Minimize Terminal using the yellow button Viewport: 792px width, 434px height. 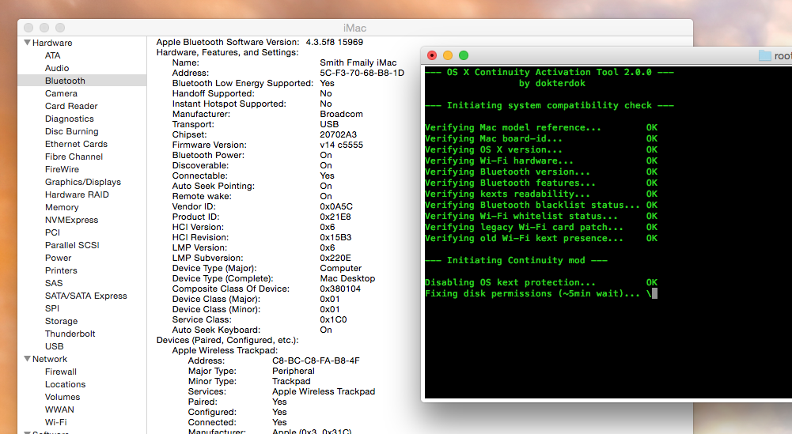(x=448, y=55)
